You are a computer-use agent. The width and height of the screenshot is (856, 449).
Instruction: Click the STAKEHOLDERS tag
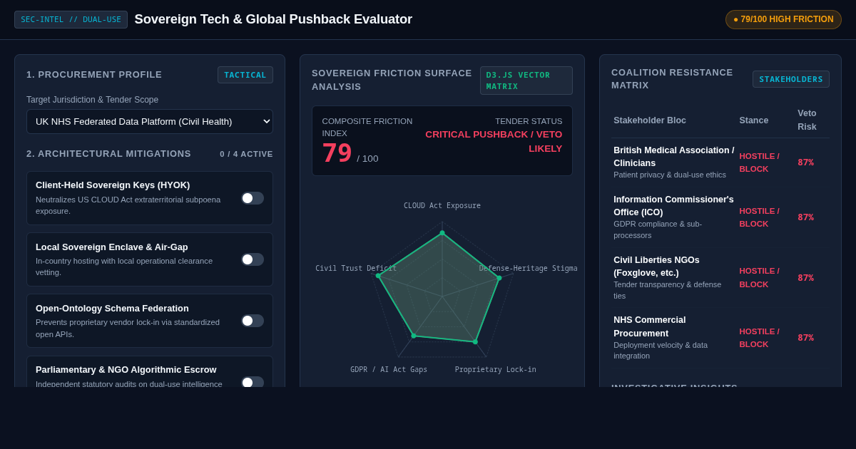[x=791, y=79]
